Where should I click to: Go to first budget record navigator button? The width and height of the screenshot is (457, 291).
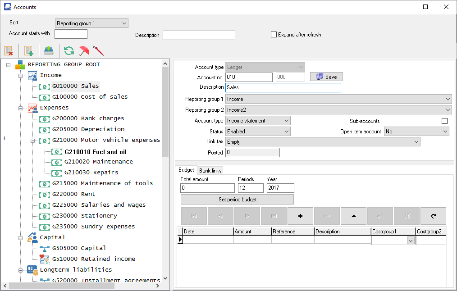pos(194,216)
